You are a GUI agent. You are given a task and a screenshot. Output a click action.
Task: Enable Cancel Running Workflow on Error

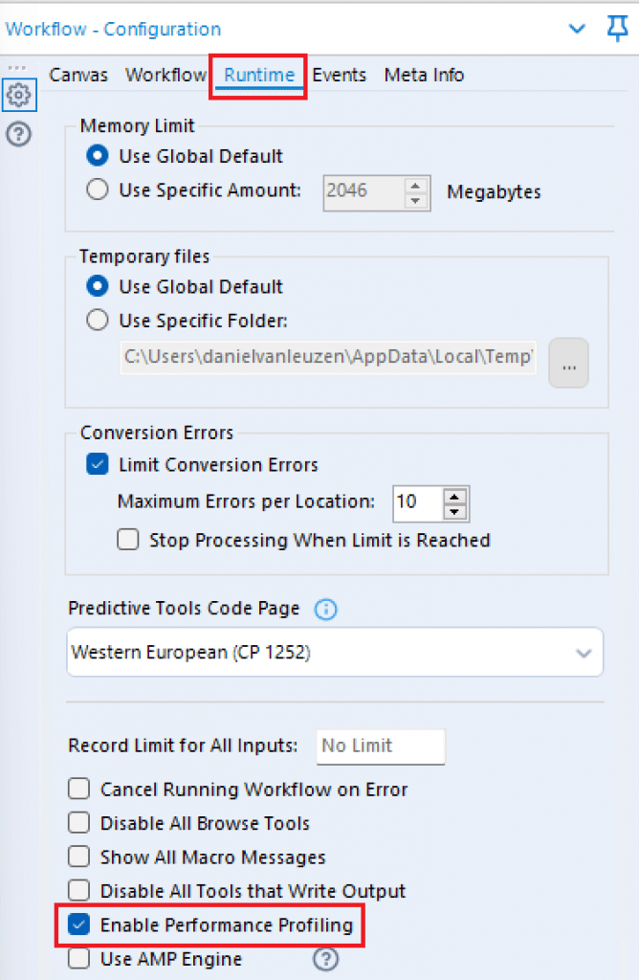[79, 790]
